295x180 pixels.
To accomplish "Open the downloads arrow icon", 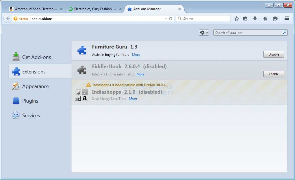I will tap(255, 19).
